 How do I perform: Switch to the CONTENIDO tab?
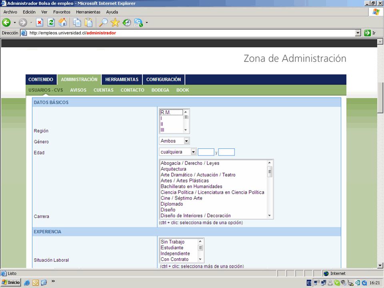point(41,80)
